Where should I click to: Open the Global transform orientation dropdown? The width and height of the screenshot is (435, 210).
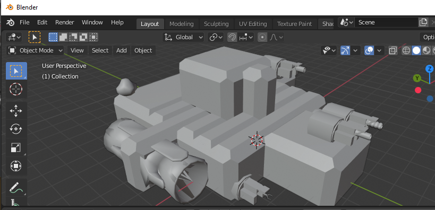[x=183, y=37]
